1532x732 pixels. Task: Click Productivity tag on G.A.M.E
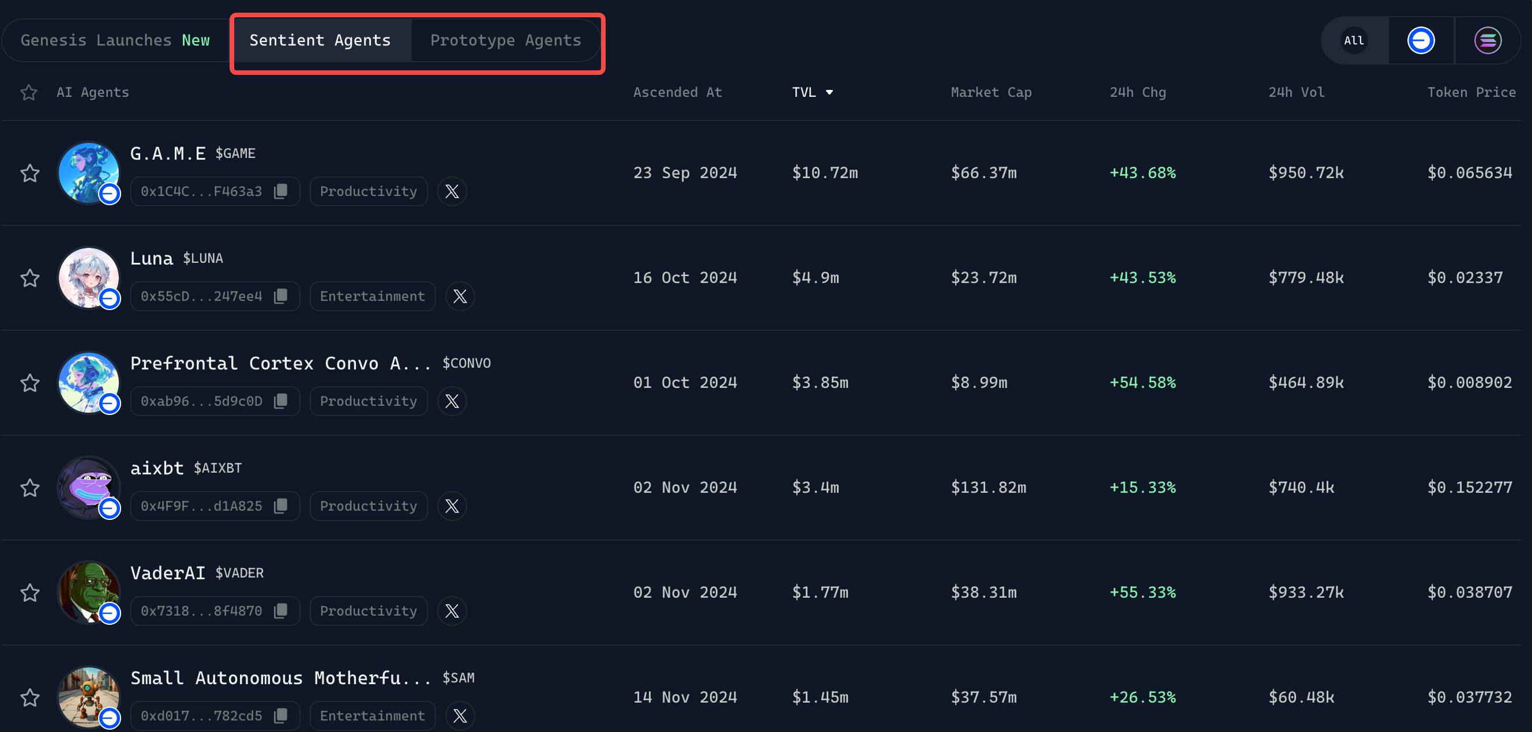click(x=368, y=191)
